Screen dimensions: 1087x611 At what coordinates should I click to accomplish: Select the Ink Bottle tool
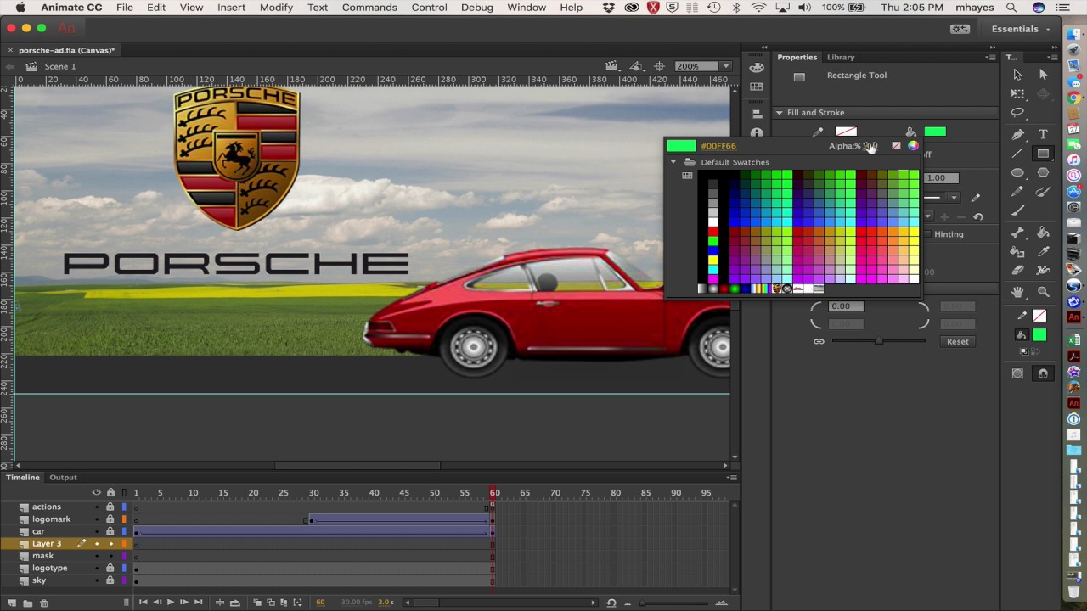pos(1017,252)
